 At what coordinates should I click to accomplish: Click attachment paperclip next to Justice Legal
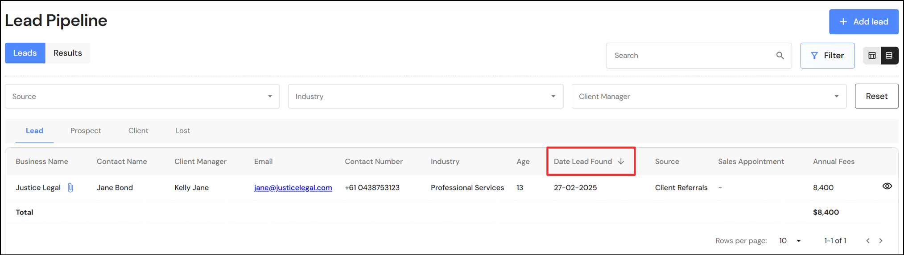point(70,188)
